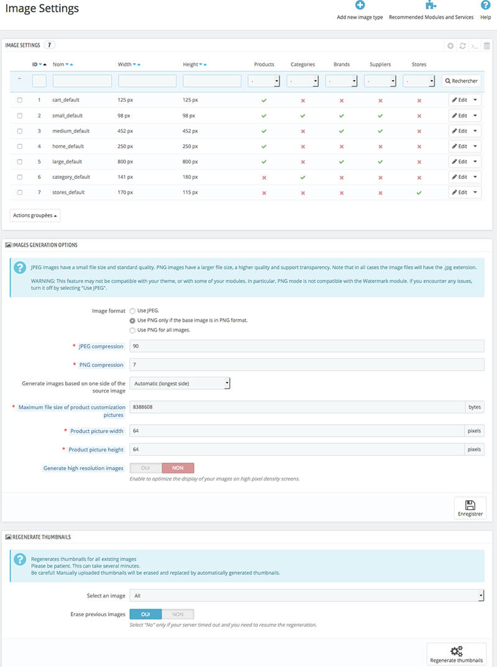This screenshot has width=497, height=667.
Task: Open the Automatic (longest side) dropdown
Action: tap(180, 383)
